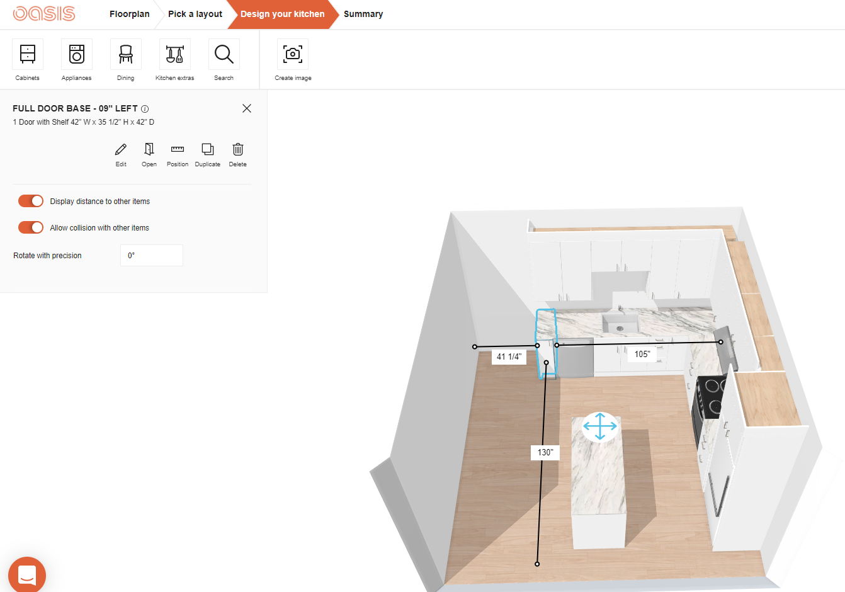845x592 pixels.
Task: Click the 41 1/4" distance label
Action: point(509,356)
